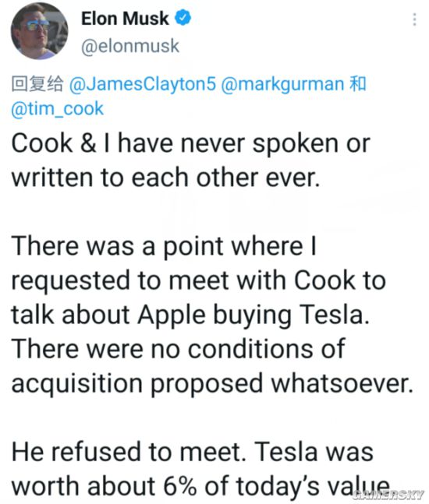The width and height of the screenshot is (429, 504).
Task: Click the GAMERSKY watermark logo
Action: click(x=388, y=495)
